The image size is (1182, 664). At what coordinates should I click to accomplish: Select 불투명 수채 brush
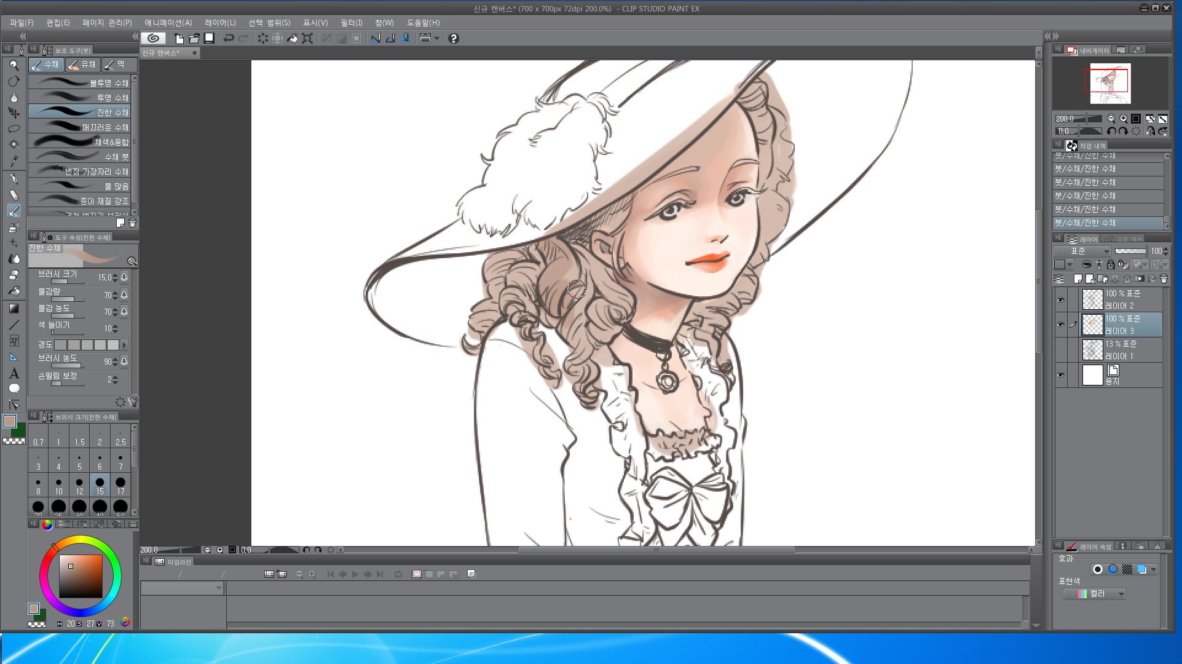[x=79, y=82]
